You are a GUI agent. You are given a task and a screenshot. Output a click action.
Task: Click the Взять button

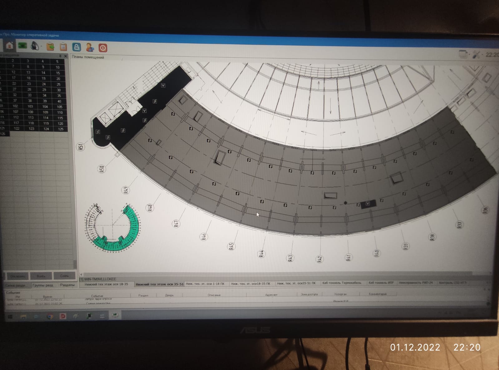tap(41, 276)
